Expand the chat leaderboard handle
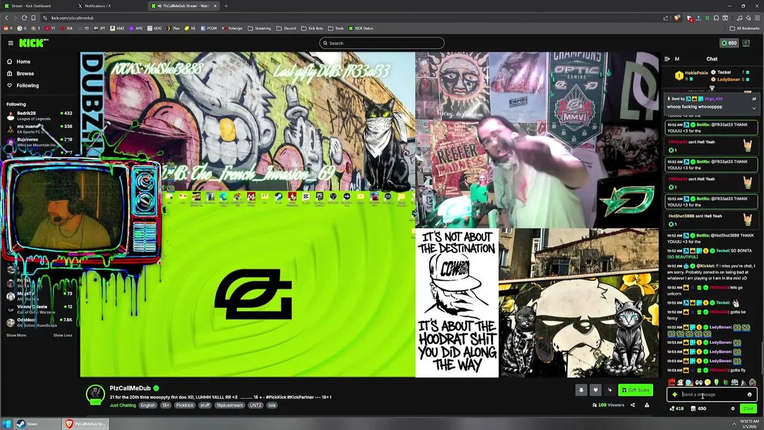The width and height of the screenshot is (764, 430). point(711,88)
